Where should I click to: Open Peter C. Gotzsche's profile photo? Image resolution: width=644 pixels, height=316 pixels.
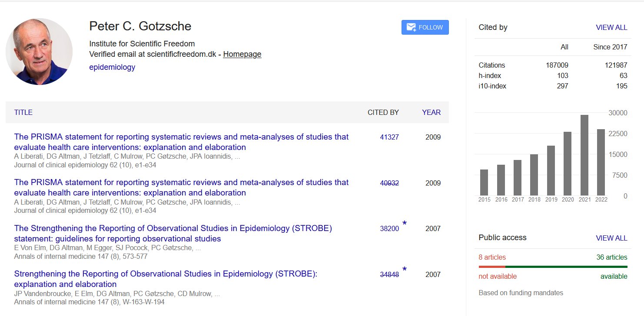pyautogui.click(x=39, y=52)
